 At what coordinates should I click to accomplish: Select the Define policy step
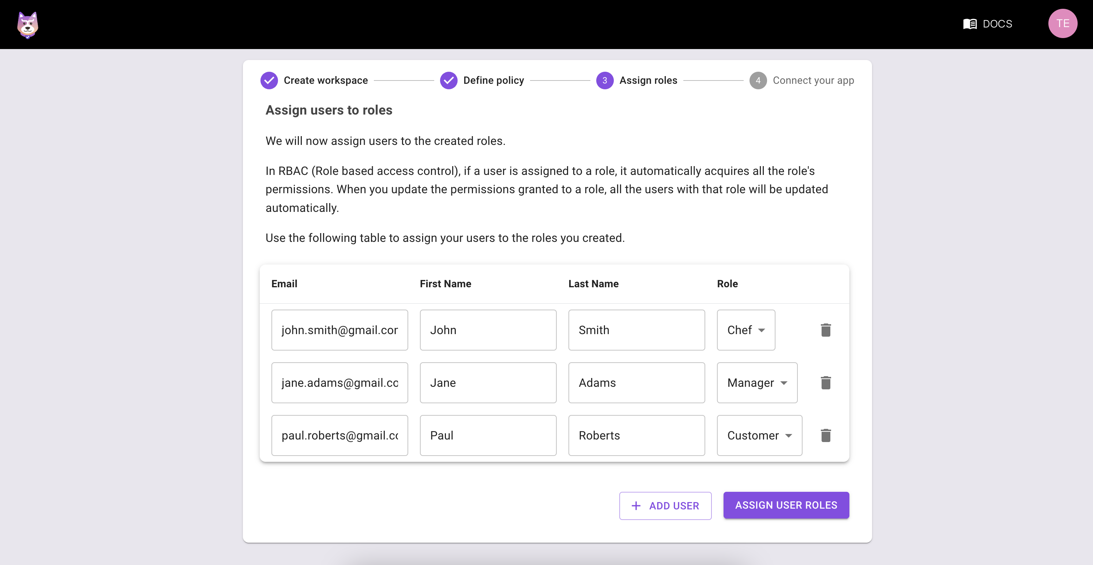point(493,80)
